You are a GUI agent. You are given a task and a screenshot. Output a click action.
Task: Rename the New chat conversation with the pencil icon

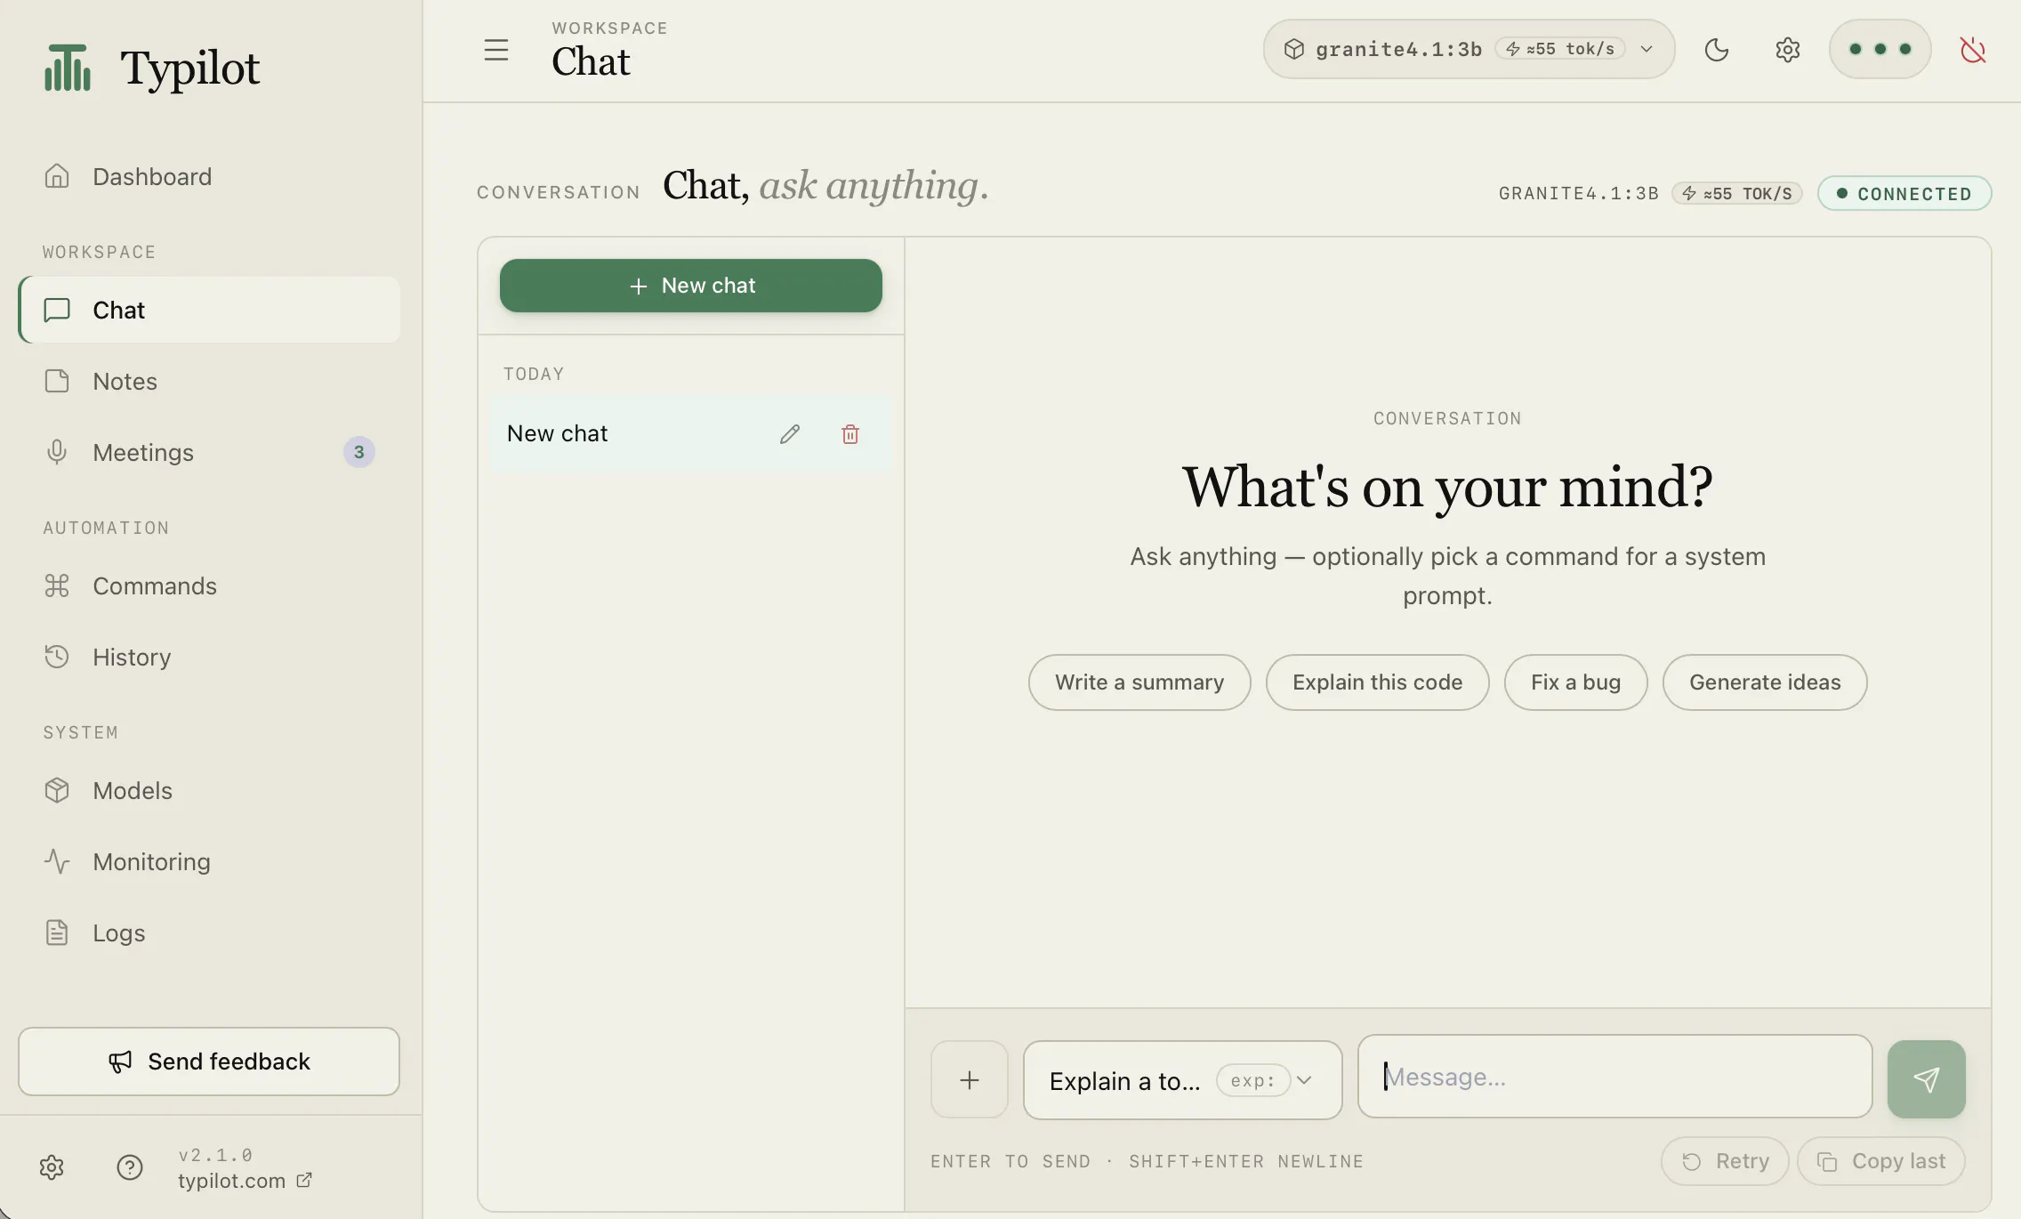click(790, 433)
